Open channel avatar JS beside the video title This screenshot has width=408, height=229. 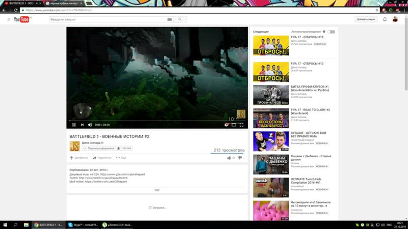[74, 146]
